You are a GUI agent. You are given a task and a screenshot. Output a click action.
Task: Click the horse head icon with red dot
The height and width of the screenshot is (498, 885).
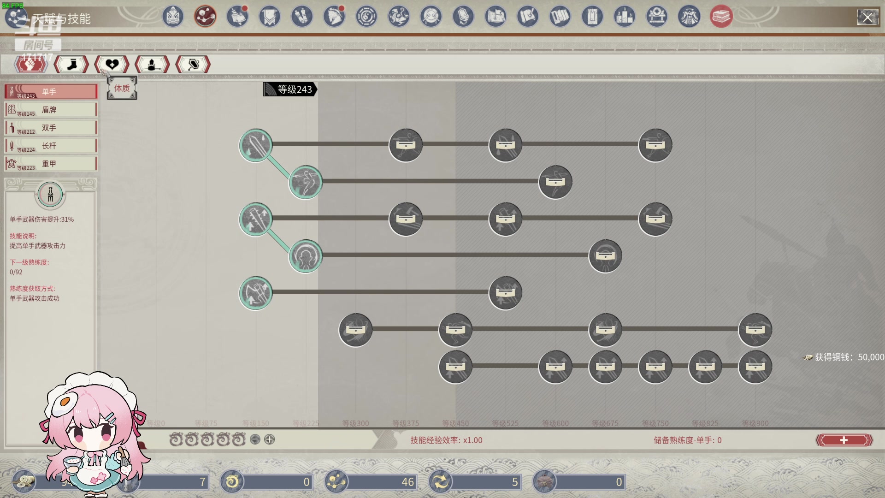coord(334,17)
